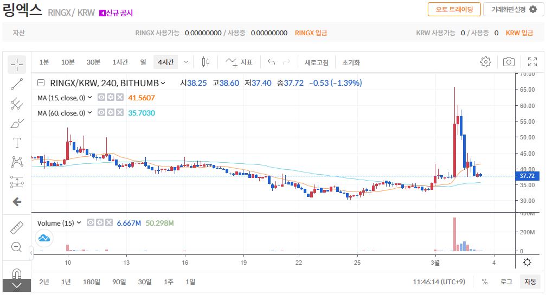546x300 pixels.
Task: Open KRW 입금 deposit link
Action: (519, 33)
